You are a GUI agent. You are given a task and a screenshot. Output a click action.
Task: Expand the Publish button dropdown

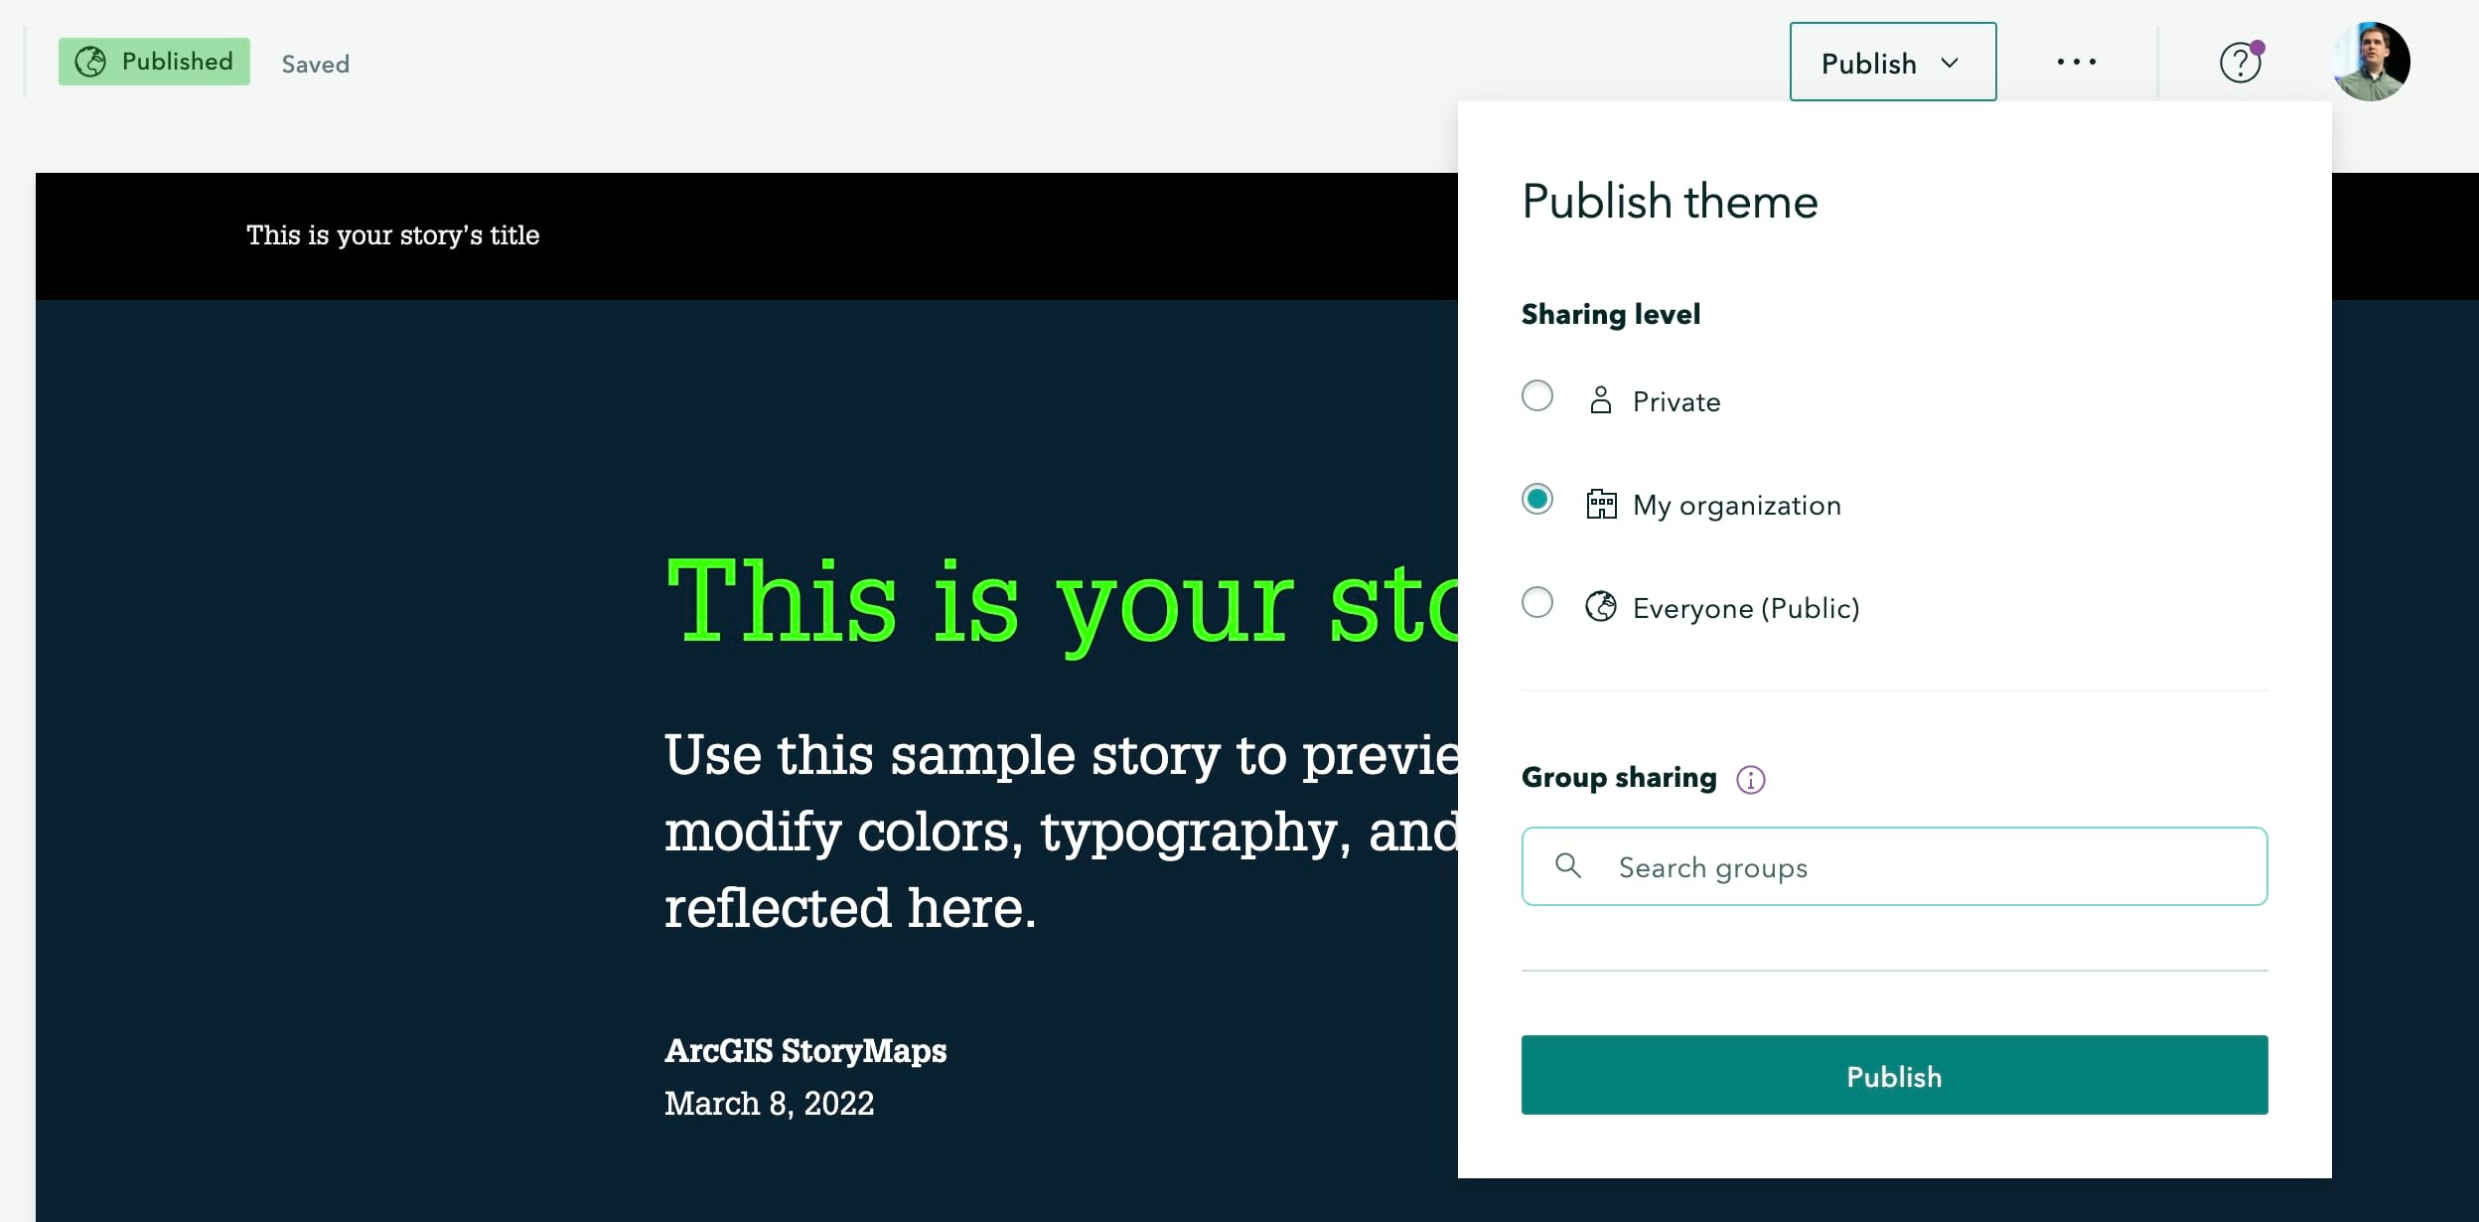(1950, 62)
